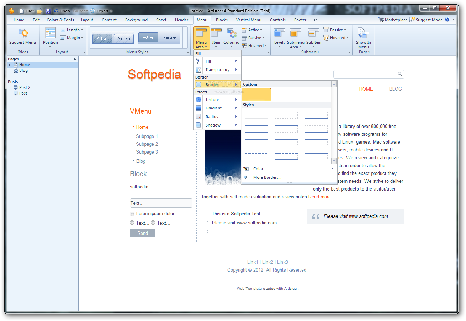This screenshot has height=321, width=466.
Task: Open the Footer ribbon tab
Action: [300, 20]
